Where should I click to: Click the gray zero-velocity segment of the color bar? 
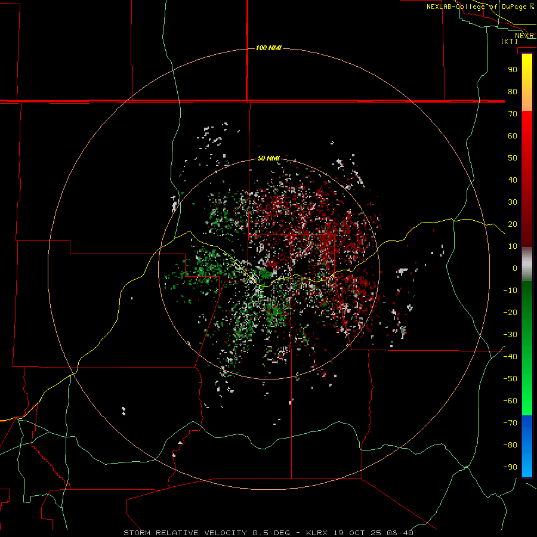point(527,264)
